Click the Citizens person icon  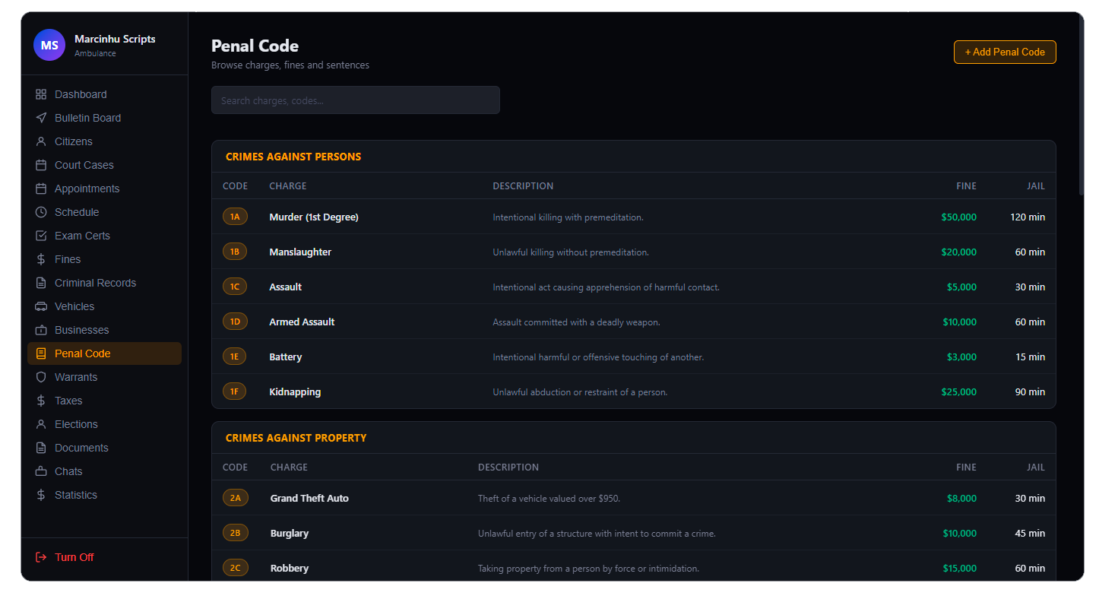tap(41, 141)
